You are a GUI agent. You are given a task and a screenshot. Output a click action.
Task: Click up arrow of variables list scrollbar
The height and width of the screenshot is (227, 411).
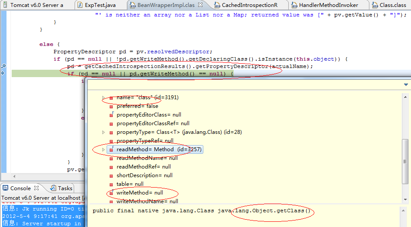point(405,97)
